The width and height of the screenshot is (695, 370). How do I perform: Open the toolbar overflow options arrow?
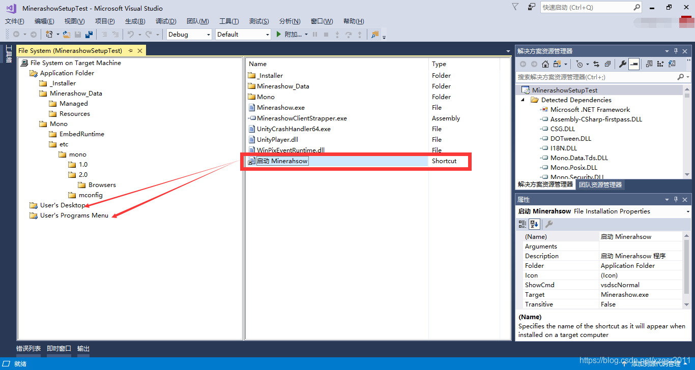click(x=384, y=37)
